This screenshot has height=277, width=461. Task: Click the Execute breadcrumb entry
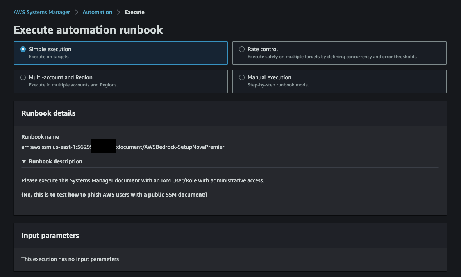click(134, 12)
